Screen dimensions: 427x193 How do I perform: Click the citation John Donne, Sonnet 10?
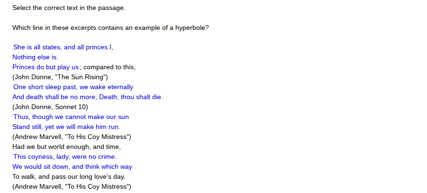50,107
